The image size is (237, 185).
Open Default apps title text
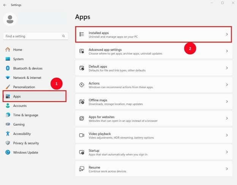tap(98, 66)
